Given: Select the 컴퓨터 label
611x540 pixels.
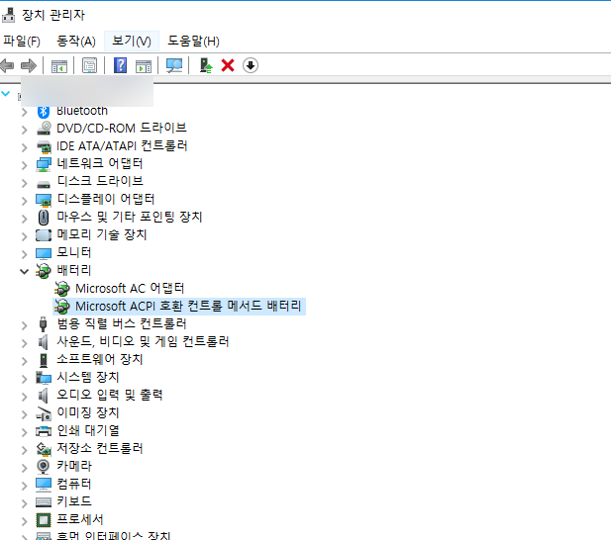Looking at the screenshot, I should [x=74, y=484].
